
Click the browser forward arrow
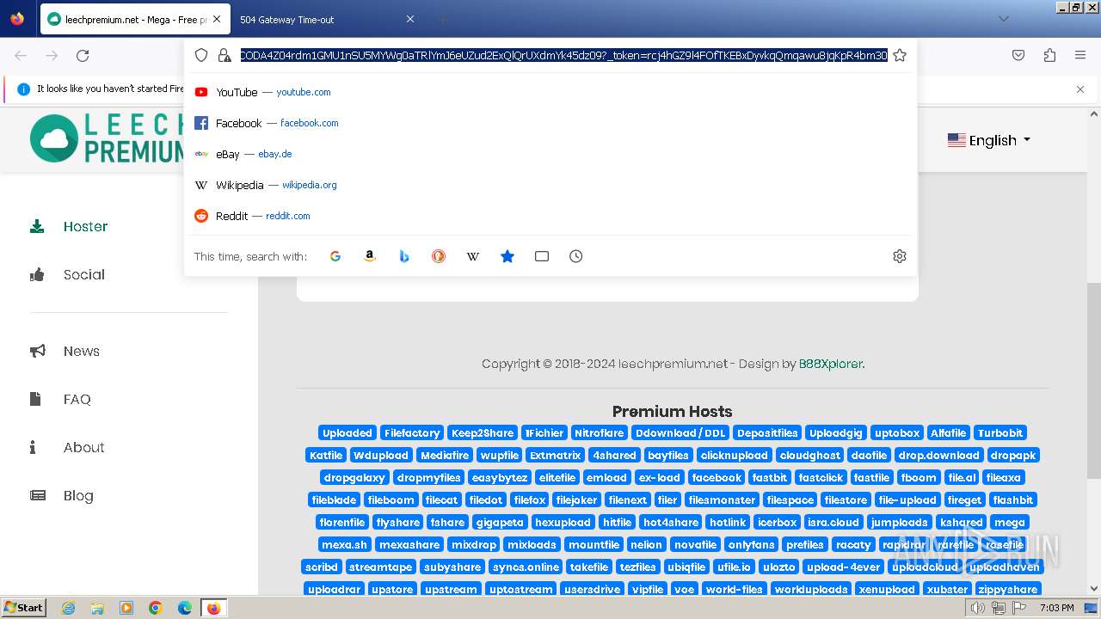click(x=52, y=55)
